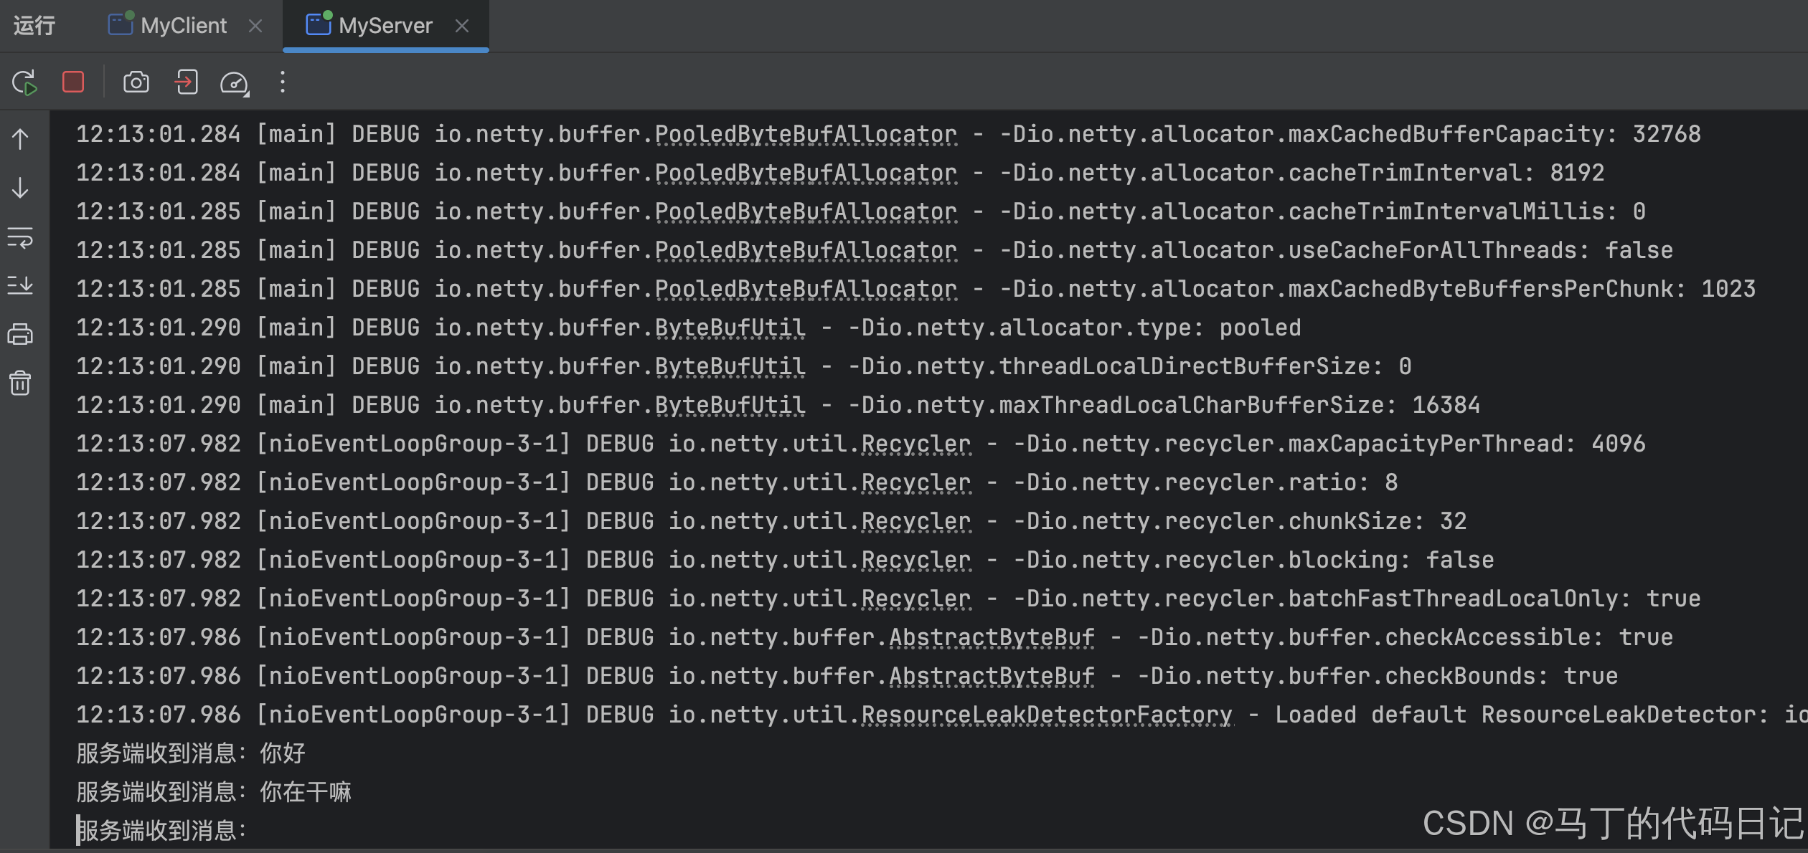Open AbstractByteBuf link on checkAccessible line
The width and height of the screenshot is (1808, 853).
click(992, 637)
